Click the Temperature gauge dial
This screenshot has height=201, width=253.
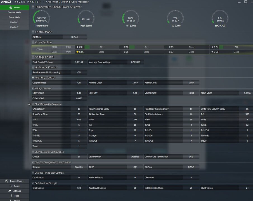(41, 18)
